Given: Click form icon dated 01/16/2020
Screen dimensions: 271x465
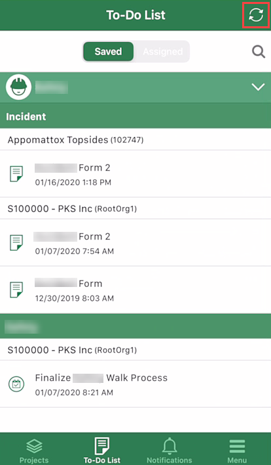Looking at the screenshot, I should click(x=16, y=174).
